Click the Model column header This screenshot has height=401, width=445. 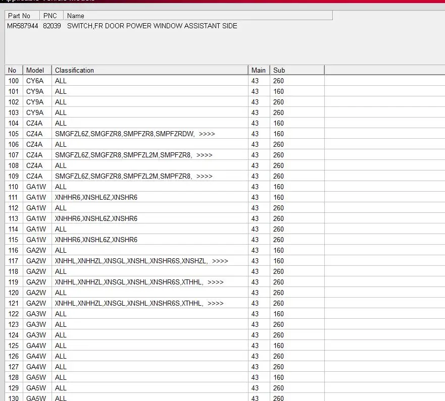pos(37,70)
